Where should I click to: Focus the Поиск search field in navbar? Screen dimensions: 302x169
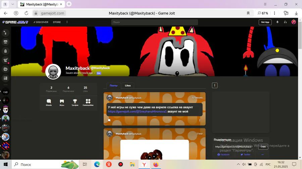(154, 22)
